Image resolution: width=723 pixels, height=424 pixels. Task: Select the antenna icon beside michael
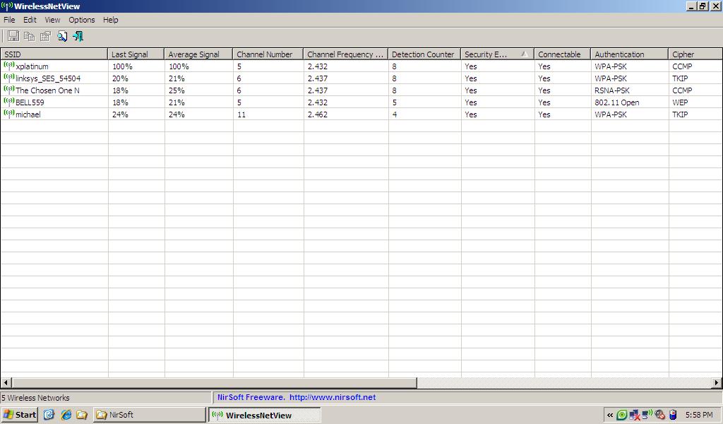tap(8, 114)
